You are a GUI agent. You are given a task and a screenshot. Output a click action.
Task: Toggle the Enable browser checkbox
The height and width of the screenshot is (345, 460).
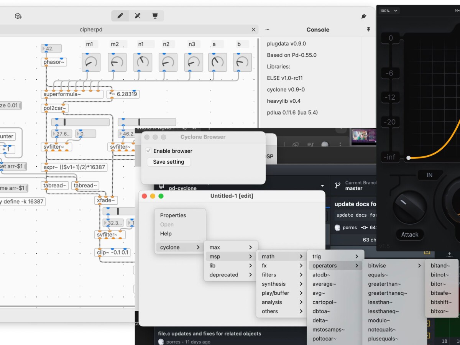point(149,151)
